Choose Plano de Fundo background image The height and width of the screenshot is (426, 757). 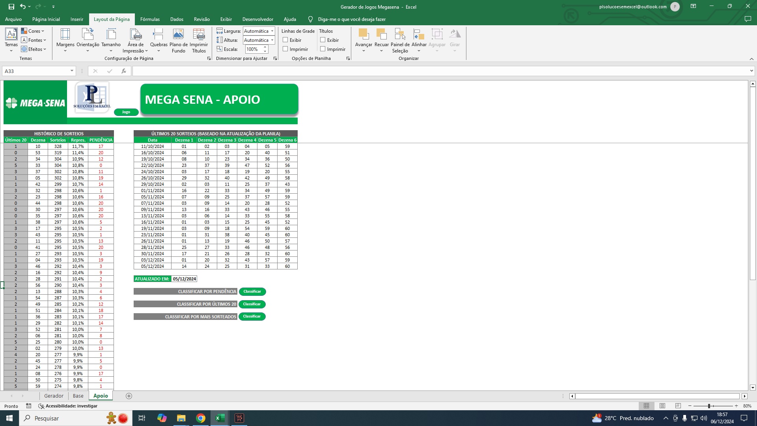click(178, 40)
